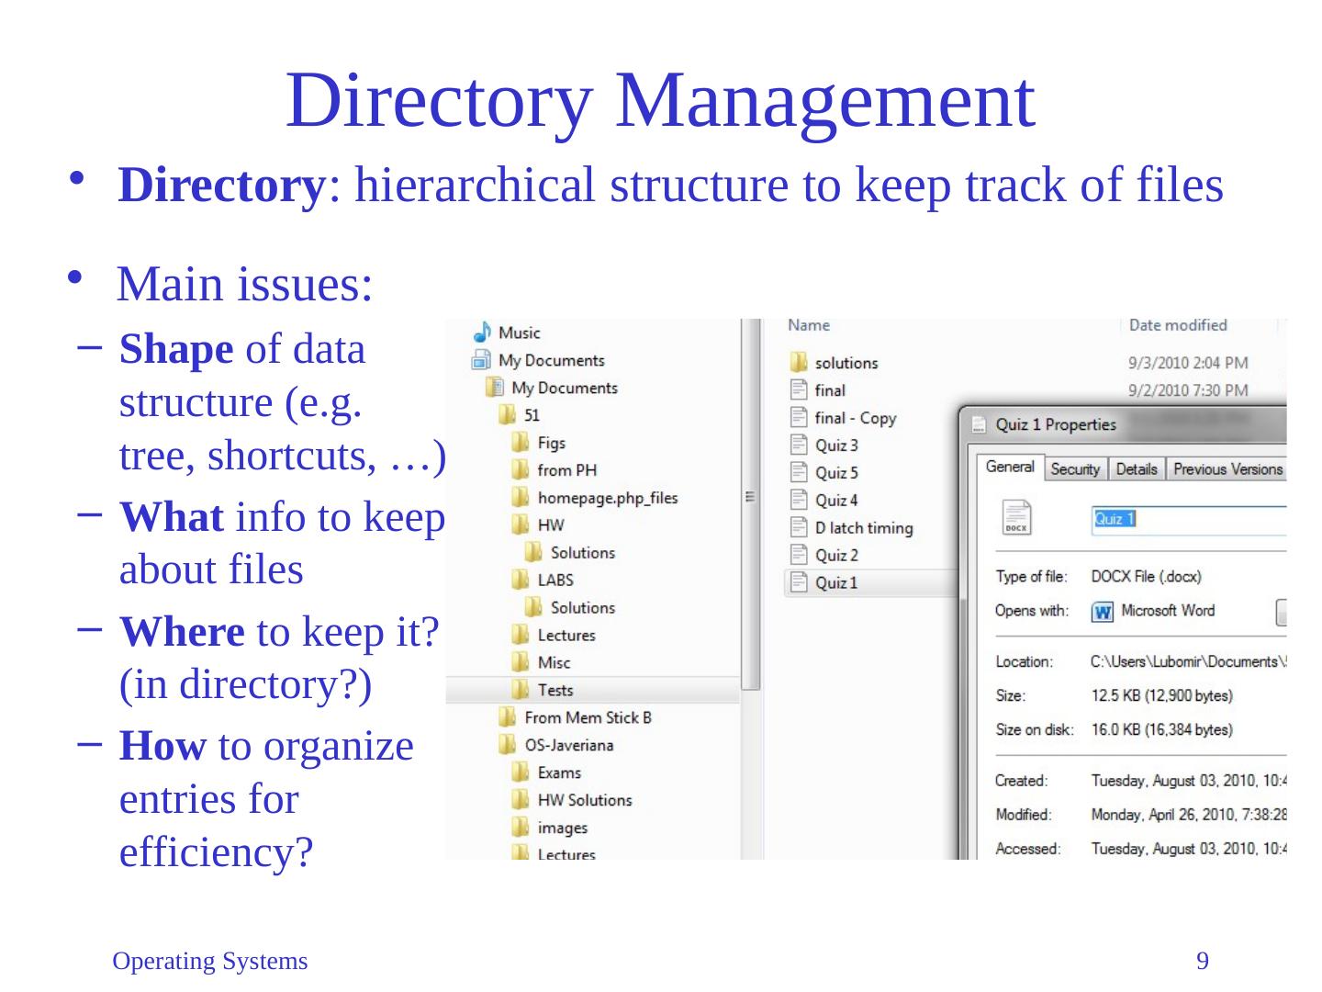Click the HW Solutions folder icon
This screenshot has width=1322, height=992.
521,800
